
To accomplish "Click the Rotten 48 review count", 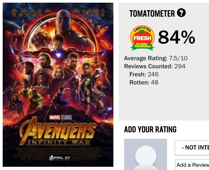I will [144, 82].
